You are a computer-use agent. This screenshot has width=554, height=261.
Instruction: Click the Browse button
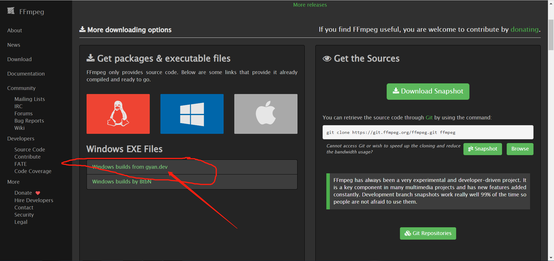pyautogui.click(x=520, y=149)
